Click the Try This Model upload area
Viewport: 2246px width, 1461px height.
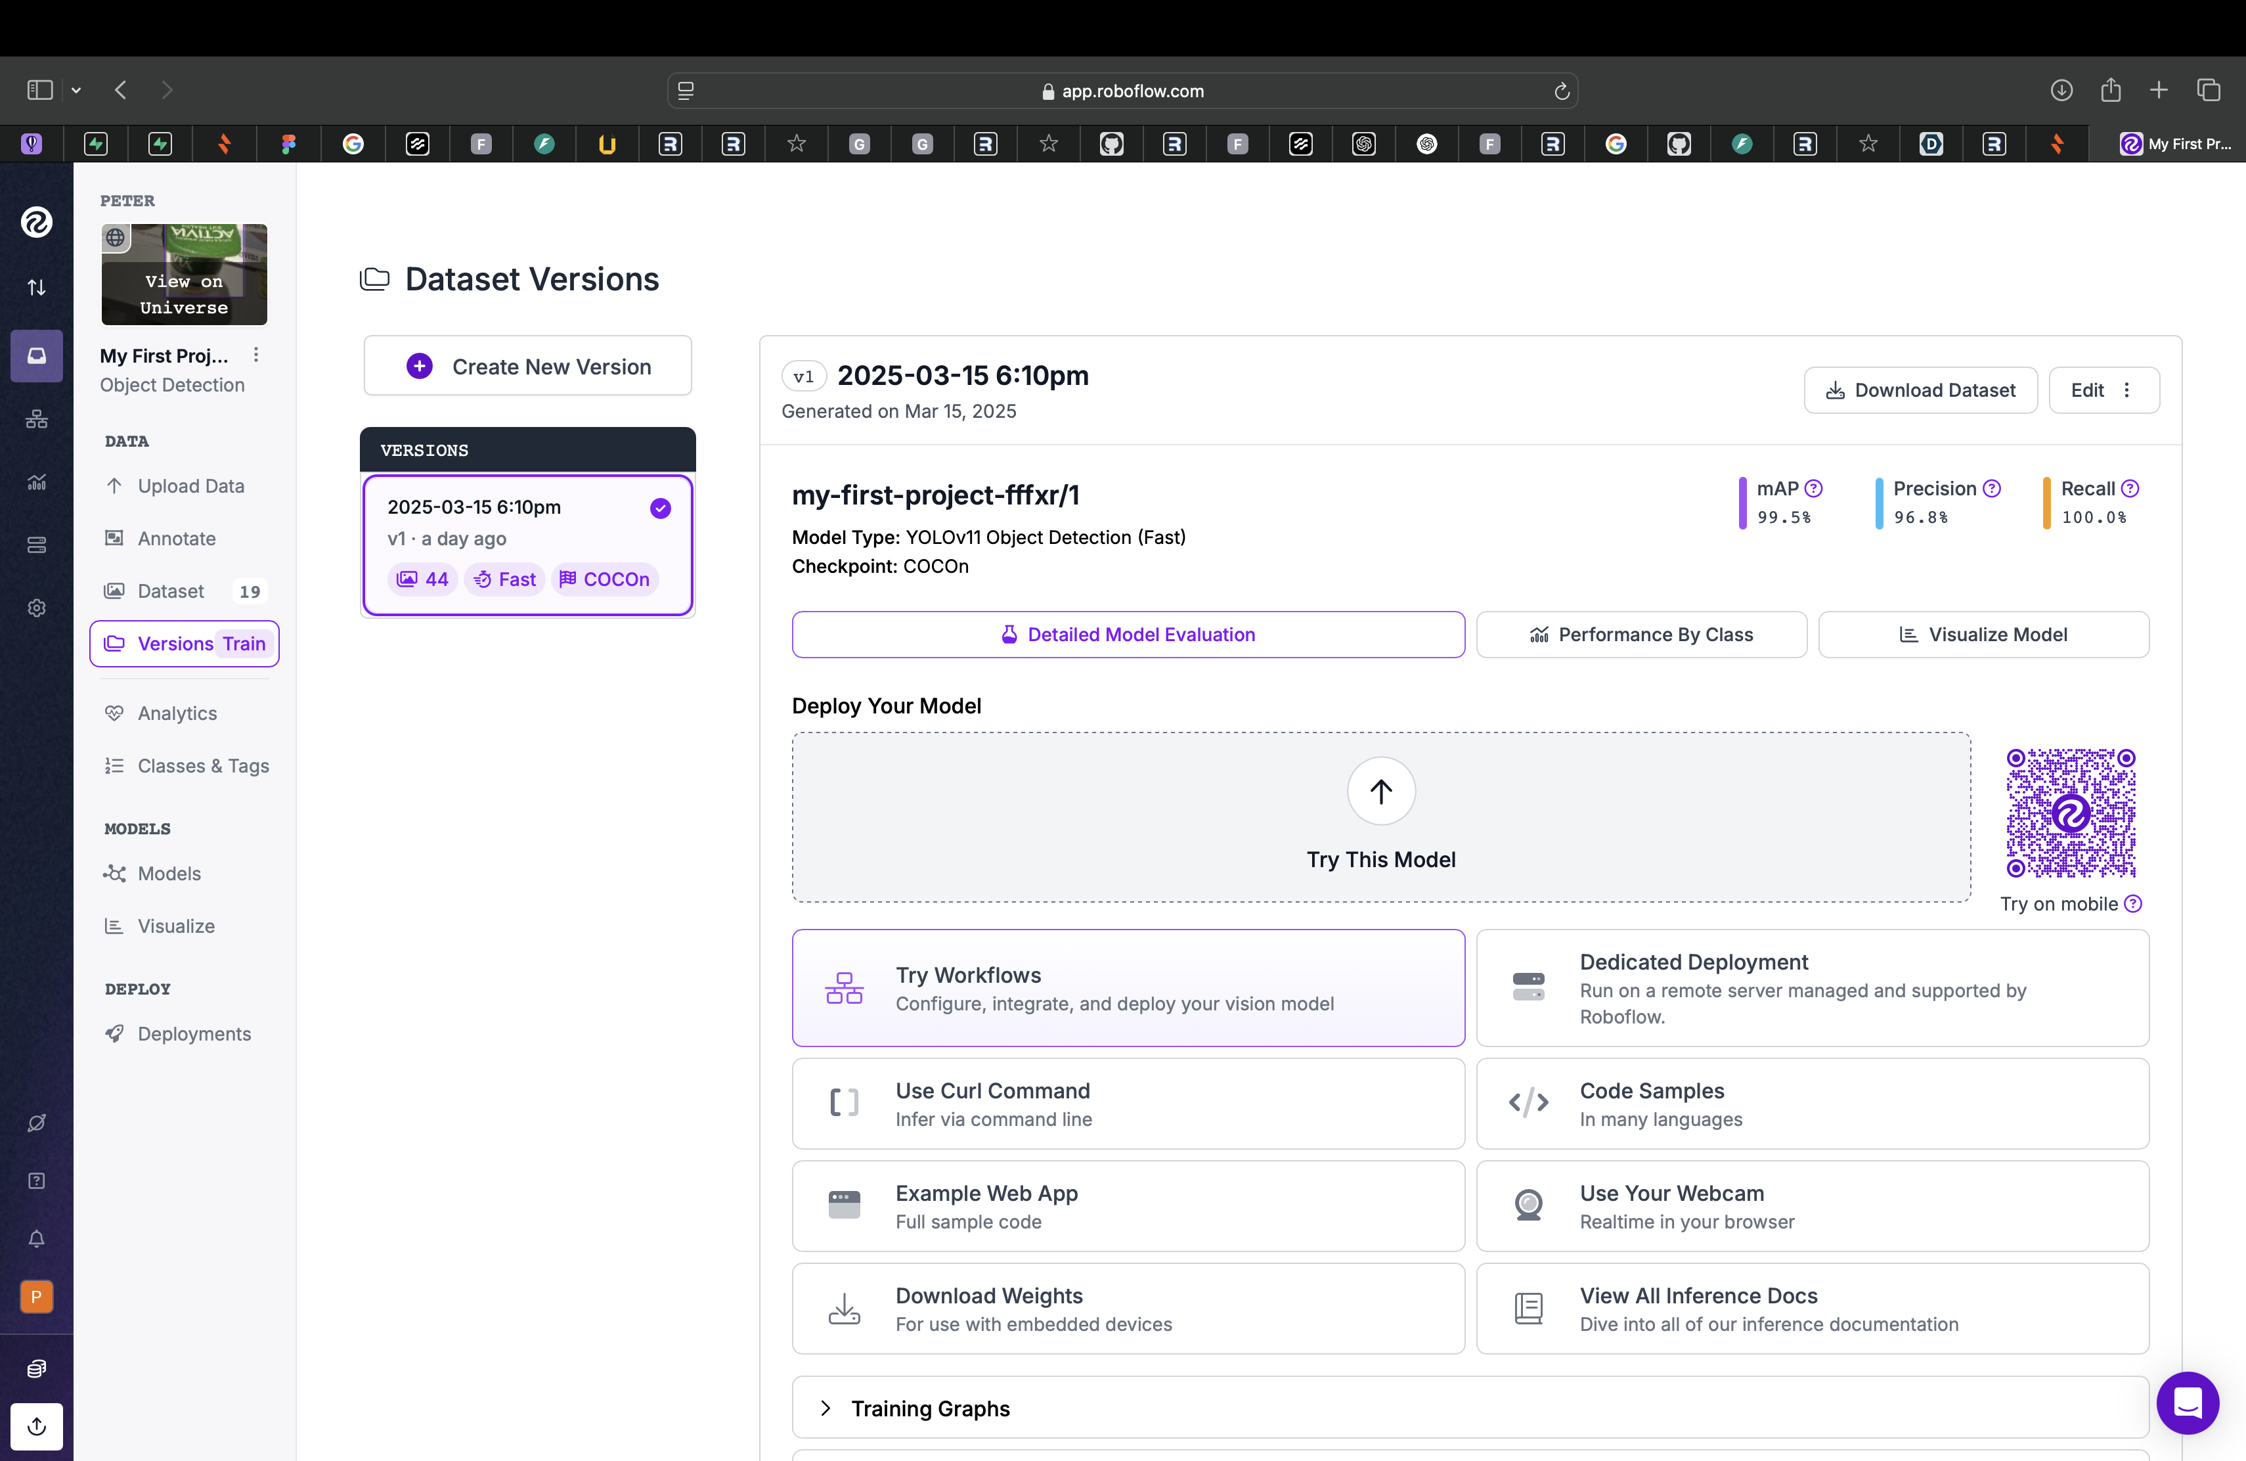1380,817
